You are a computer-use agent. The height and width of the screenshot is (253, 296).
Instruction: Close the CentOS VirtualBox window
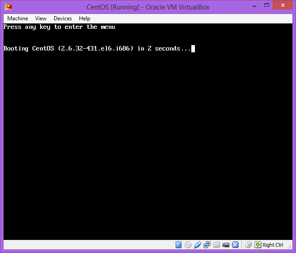point(282,5)
